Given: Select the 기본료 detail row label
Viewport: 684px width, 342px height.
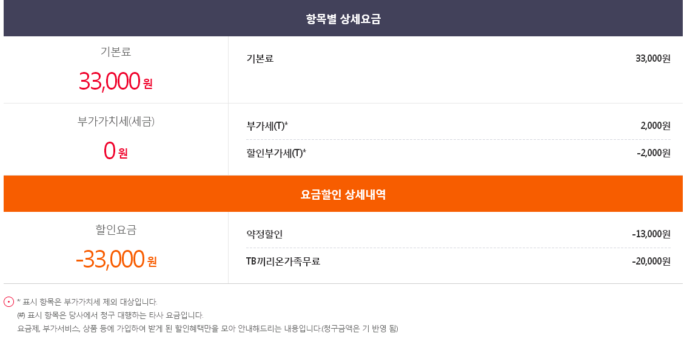Looking at the screenshot, I should coord(260,59).
